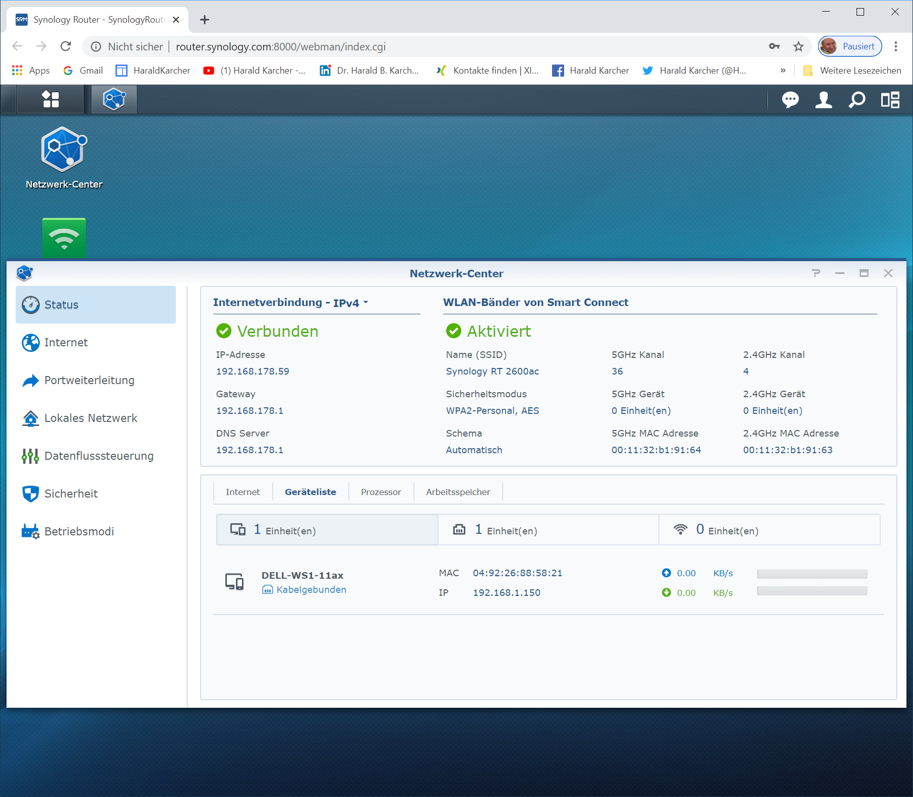Open Sicherheit settings in the sidebar

[x=71, y=494]
